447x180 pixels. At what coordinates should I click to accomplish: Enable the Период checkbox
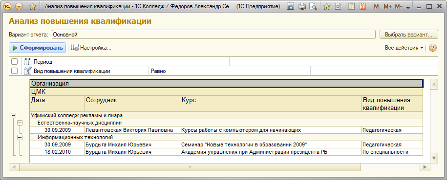[x=14, y=62]
